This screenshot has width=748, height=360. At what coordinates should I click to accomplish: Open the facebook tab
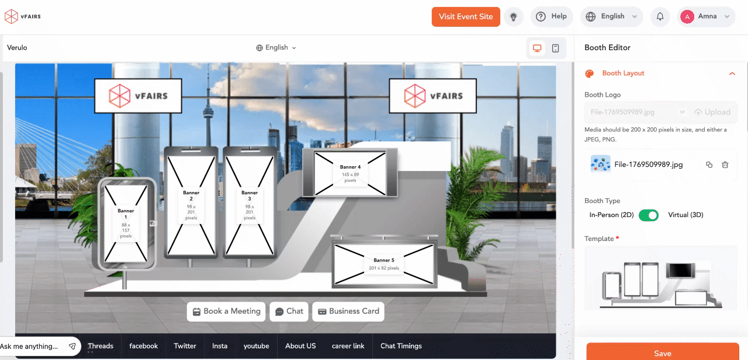(144, 346)
